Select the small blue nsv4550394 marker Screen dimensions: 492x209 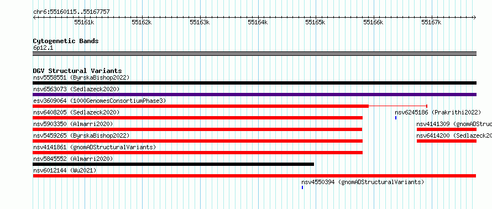pos(302,187)
